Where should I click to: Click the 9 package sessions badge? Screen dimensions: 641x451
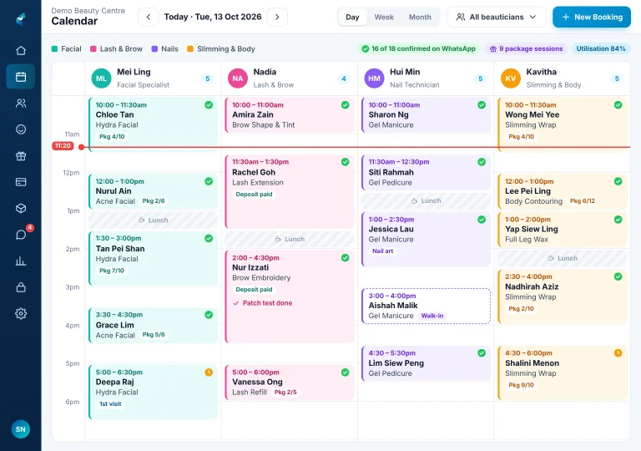526,48
